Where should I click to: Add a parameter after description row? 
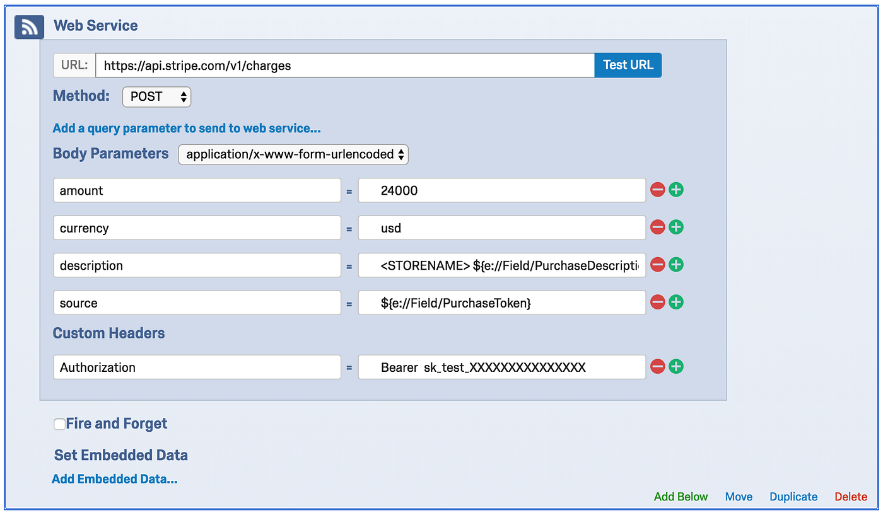676,265
